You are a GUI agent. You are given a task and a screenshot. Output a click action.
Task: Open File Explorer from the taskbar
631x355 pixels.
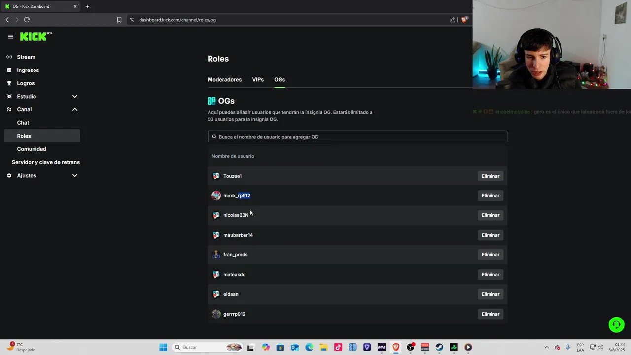323,347
